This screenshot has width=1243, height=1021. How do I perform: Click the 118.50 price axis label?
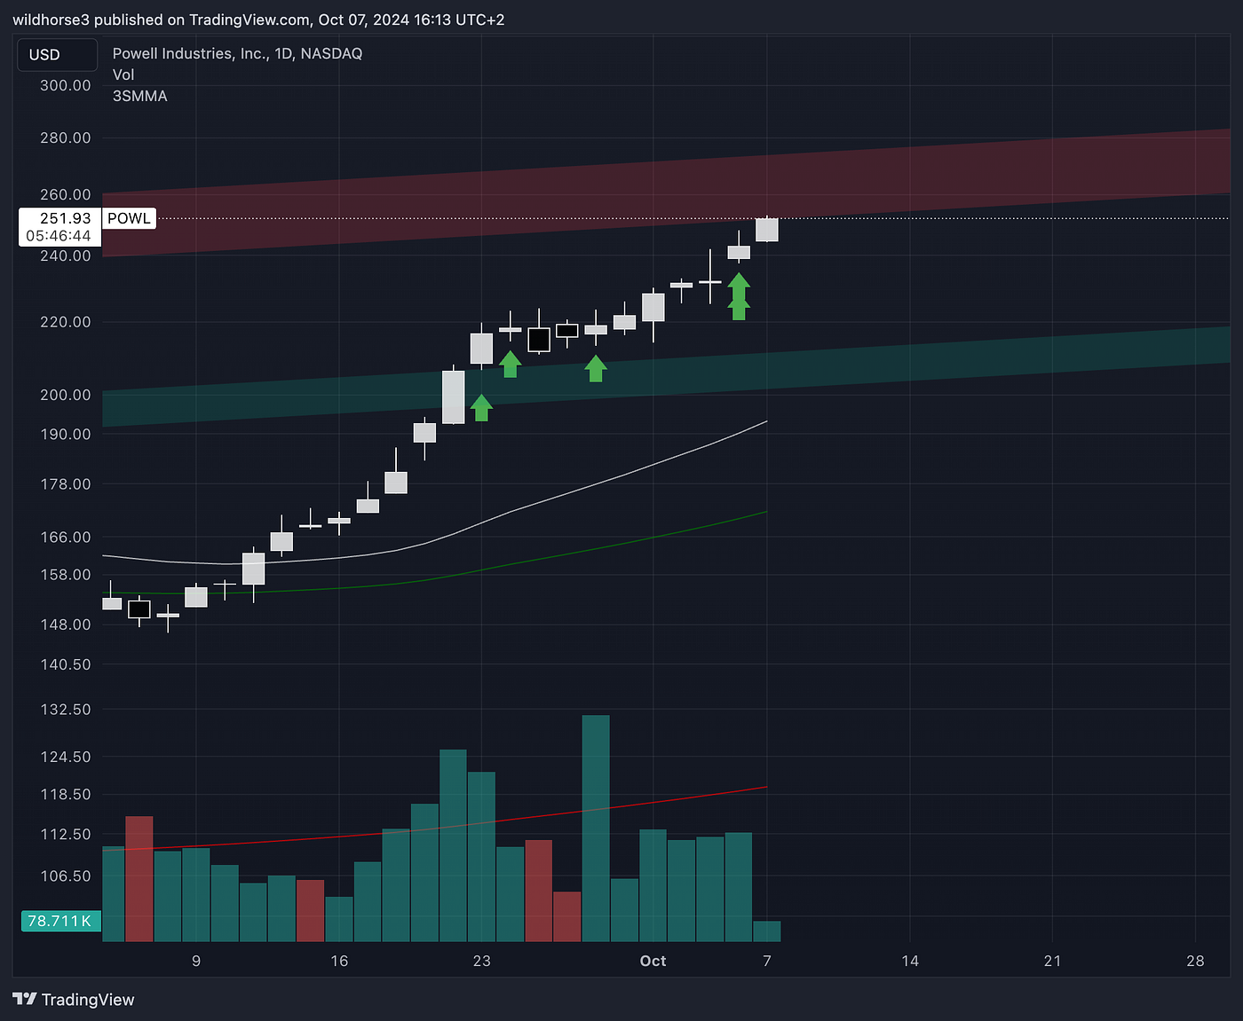(66, 794)
